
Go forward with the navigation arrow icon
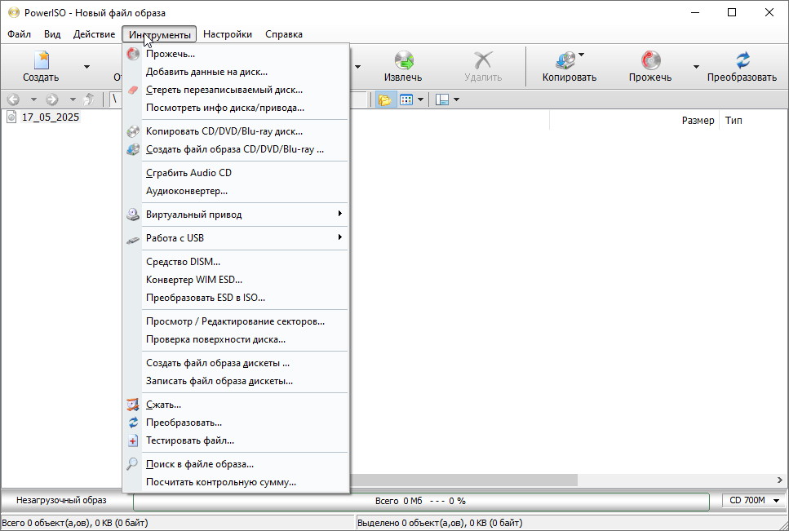[52, 100]
